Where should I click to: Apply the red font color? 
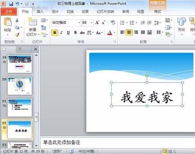[110, 33]
